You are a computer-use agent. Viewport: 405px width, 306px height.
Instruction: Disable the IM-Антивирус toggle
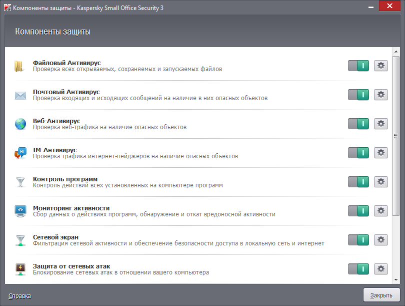pyautogui.click(x=358, y=153)
